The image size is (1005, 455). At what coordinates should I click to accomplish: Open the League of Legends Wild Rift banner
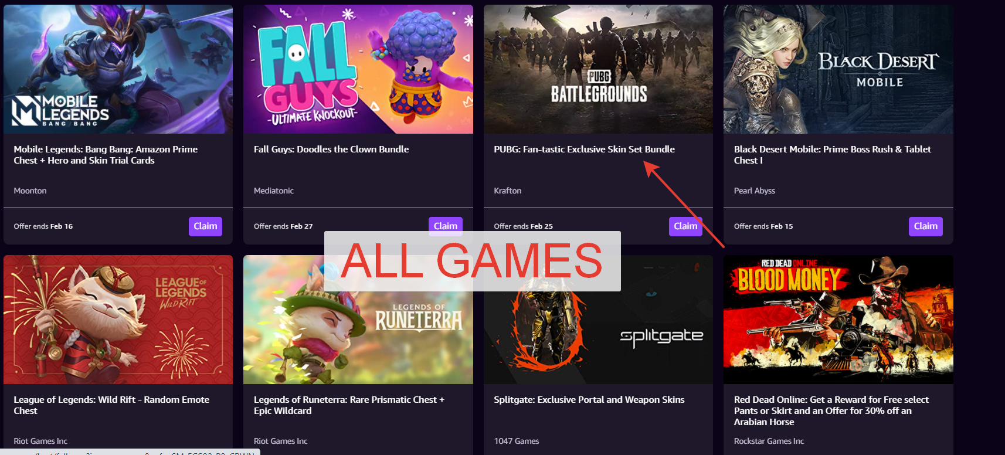coord(118,320)
